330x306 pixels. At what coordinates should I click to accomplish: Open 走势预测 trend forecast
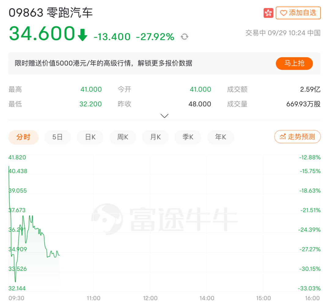[297, 137]
